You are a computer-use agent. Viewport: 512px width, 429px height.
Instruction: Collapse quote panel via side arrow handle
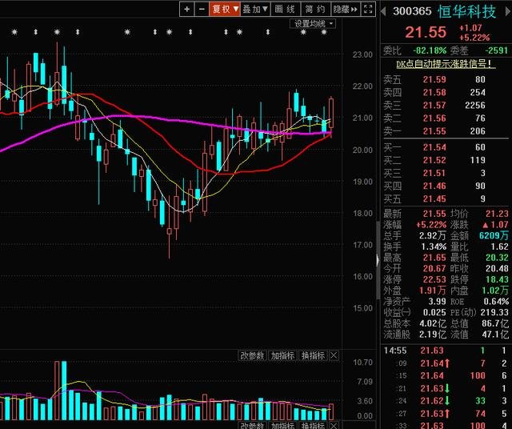pyautogui.click(x=378, y=260)
